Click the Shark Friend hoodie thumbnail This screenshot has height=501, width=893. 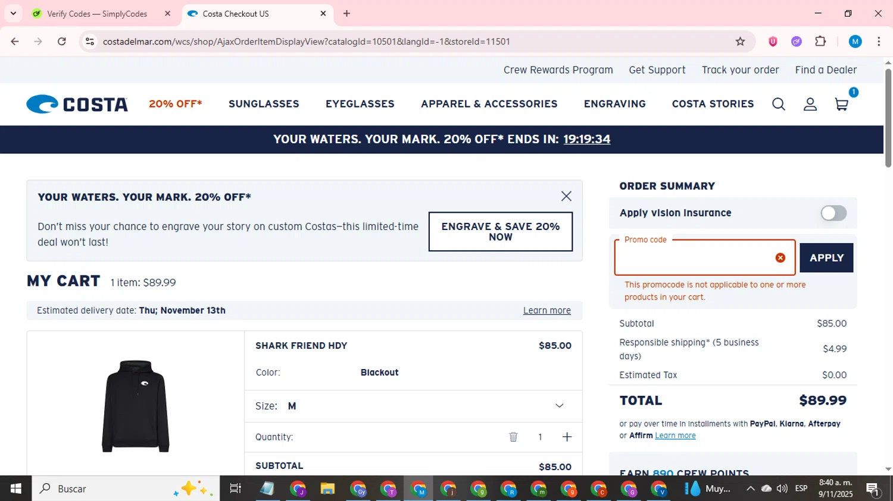coord(136,406)
